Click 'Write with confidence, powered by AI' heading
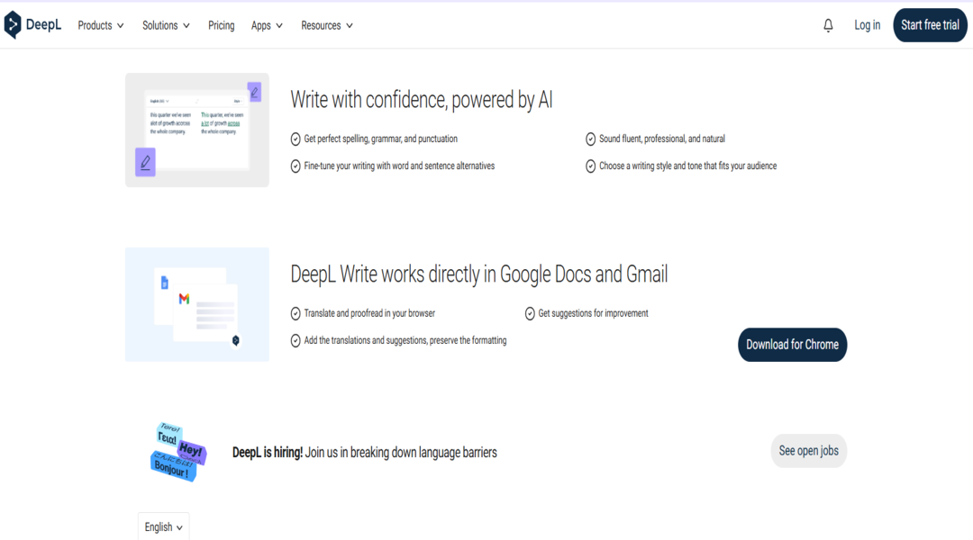 [422, 100]
